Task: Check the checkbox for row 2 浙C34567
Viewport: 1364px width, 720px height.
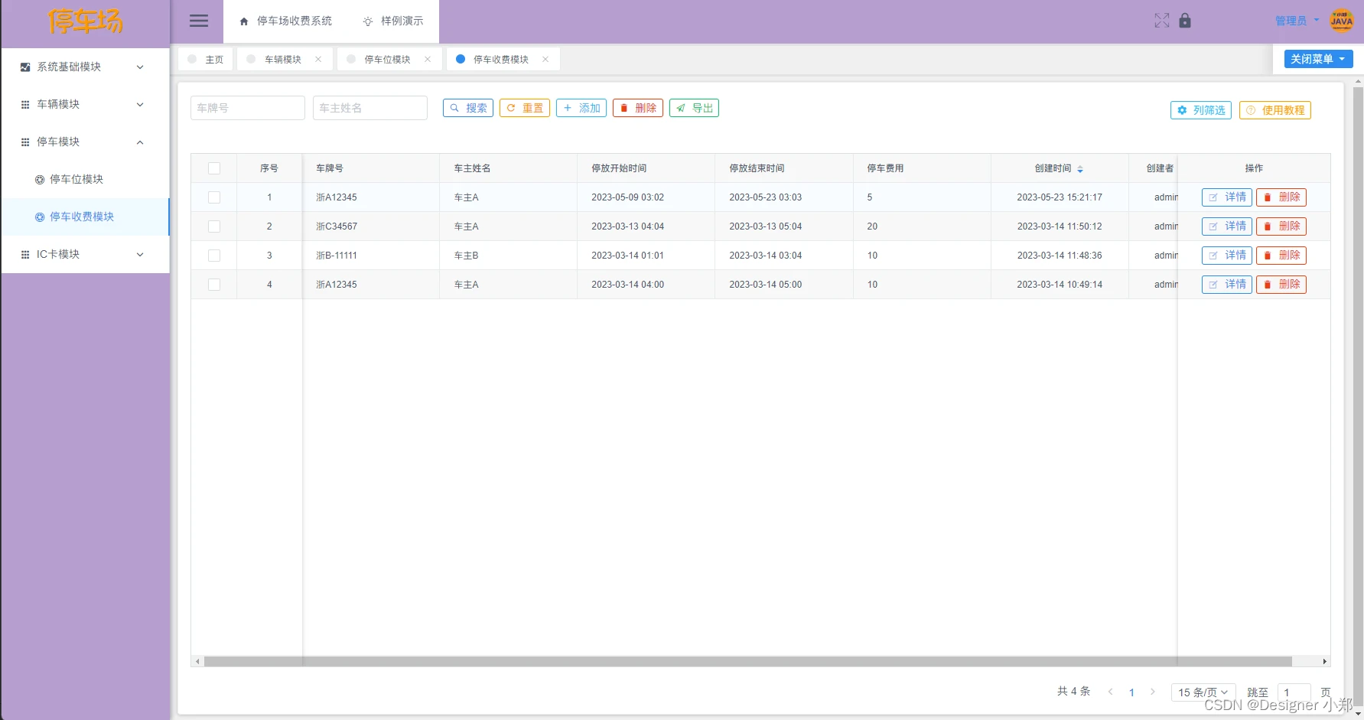Action: (x=214, y=226)
